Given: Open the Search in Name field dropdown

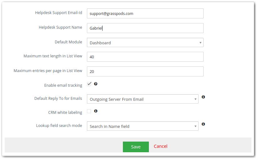Looking at the screenshot, I should coord(143,126).
